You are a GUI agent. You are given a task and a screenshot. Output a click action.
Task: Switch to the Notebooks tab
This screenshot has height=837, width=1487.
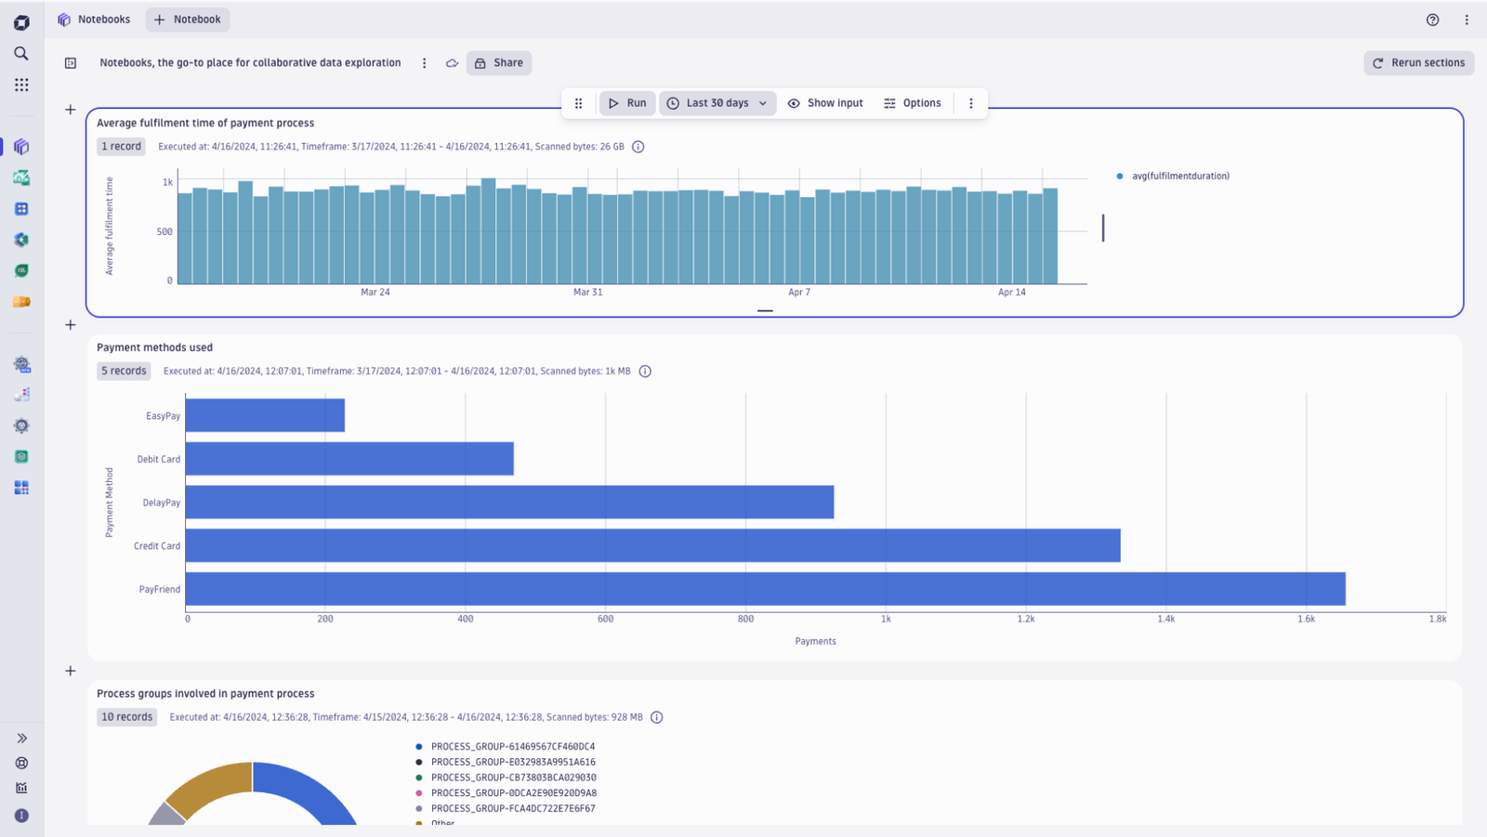pos(94,20)
